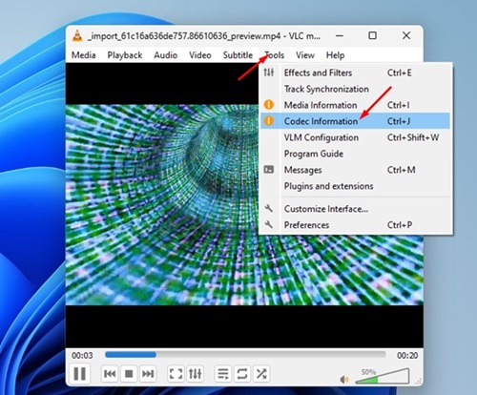
Task: Choose Track Synchronization
Action: click(356, 89)
